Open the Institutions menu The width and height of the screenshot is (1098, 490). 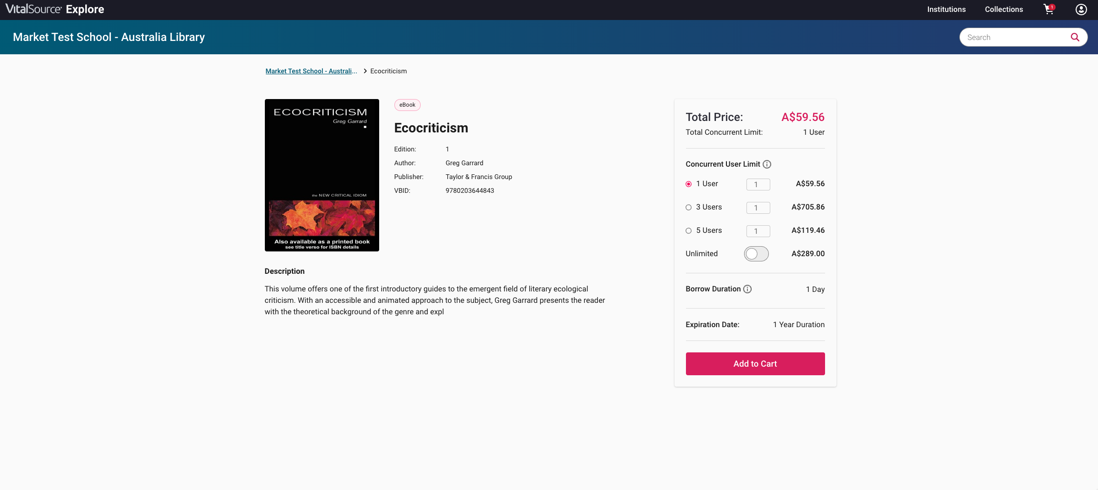[946, 10]
